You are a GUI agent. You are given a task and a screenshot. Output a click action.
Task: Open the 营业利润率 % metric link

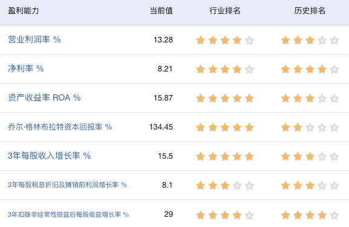pos(34,40)
